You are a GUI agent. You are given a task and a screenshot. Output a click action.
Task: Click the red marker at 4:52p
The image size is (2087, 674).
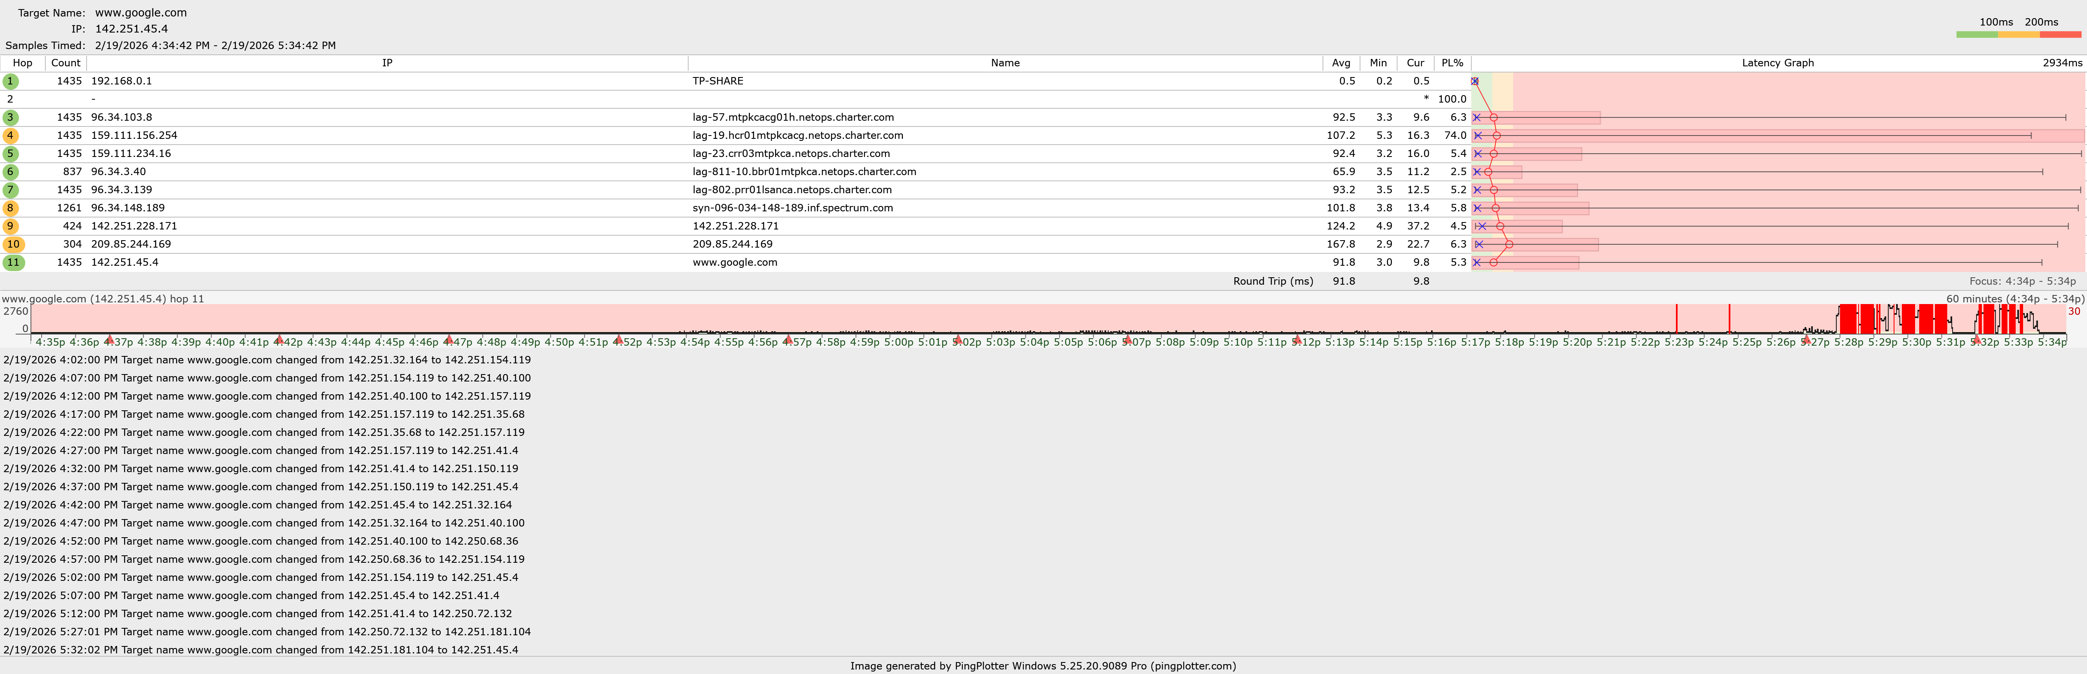click(x=618, y=339)
